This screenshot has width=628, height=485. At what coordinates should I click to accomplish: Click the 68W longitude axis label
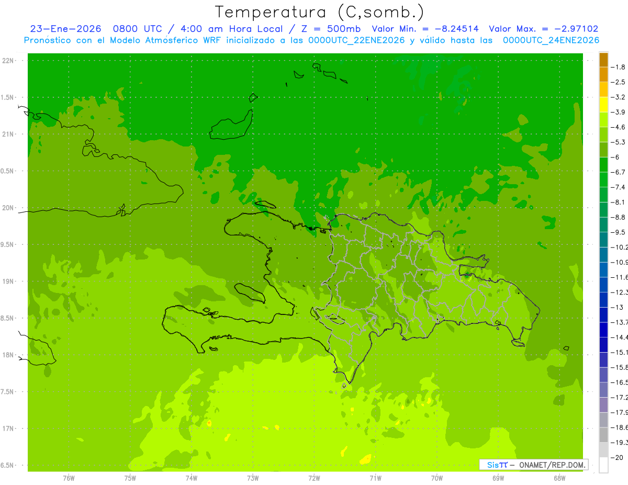pyautogui.click(x=559, y=478)
